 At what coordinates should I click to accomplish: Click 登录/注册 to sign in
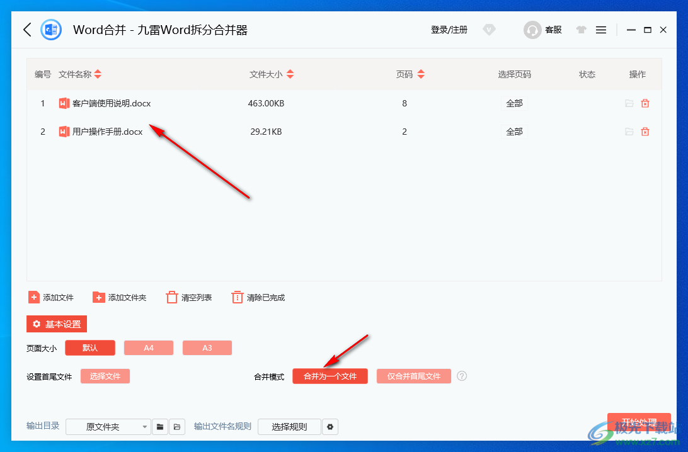[449, 30]
